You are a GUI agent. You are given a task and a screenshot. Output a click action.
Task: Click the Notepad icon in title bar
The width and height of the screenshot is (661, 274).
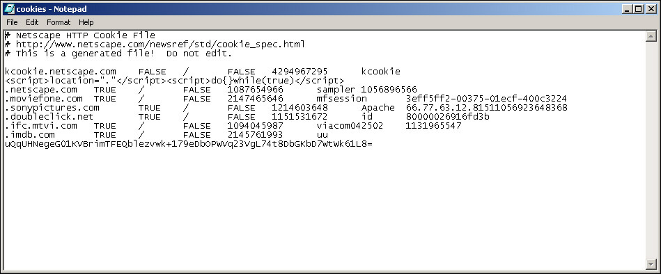[x=9, y=8]
